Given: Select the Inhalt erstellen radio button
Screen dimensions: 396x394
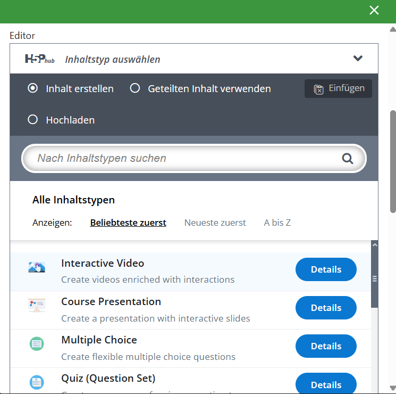Looking at the screenshot, I should (x=33, y=88).
